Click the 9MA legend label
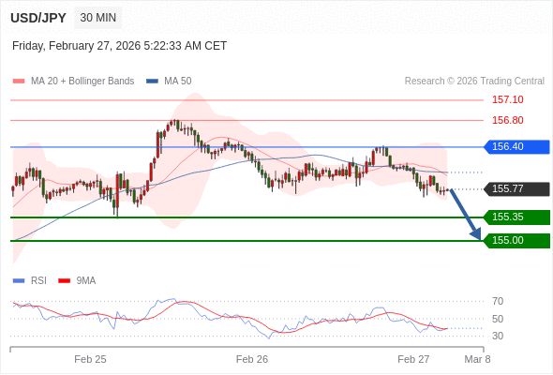 [86, 281]
